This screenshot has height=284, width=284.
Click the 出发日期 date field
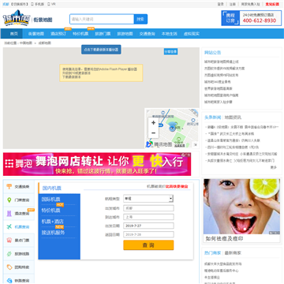(x=148, y=226)
